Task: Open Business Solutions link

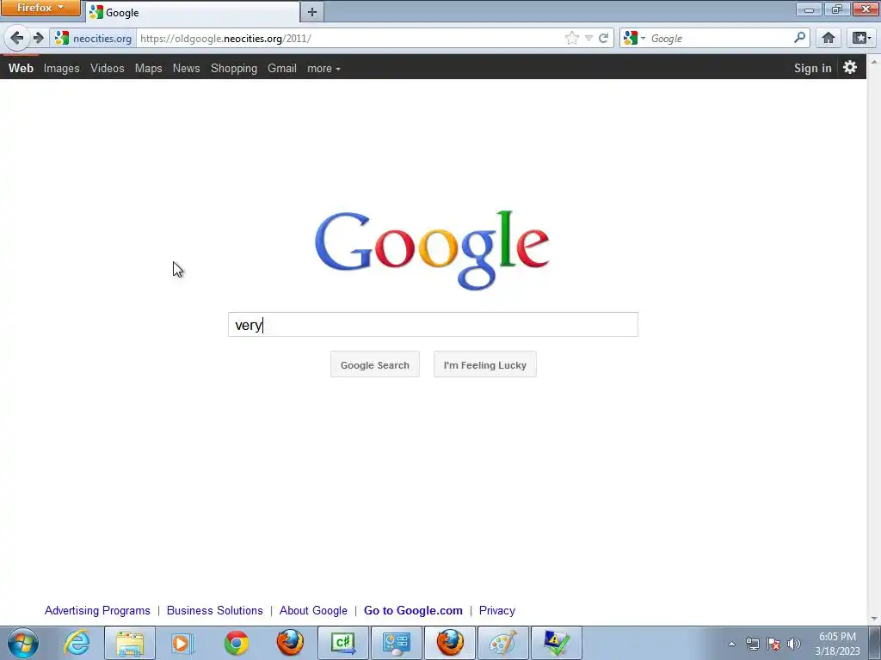Action: [x=214, y=610]
